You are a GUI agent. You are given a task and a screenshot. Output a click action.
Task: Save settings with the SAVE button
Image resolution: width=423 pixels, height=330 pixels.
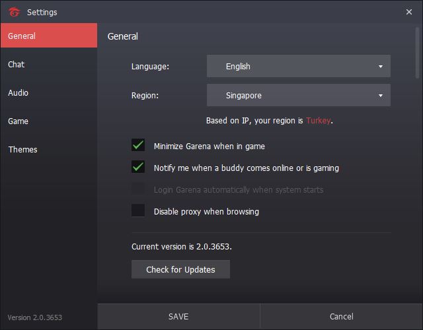click(x=178, y=317)
